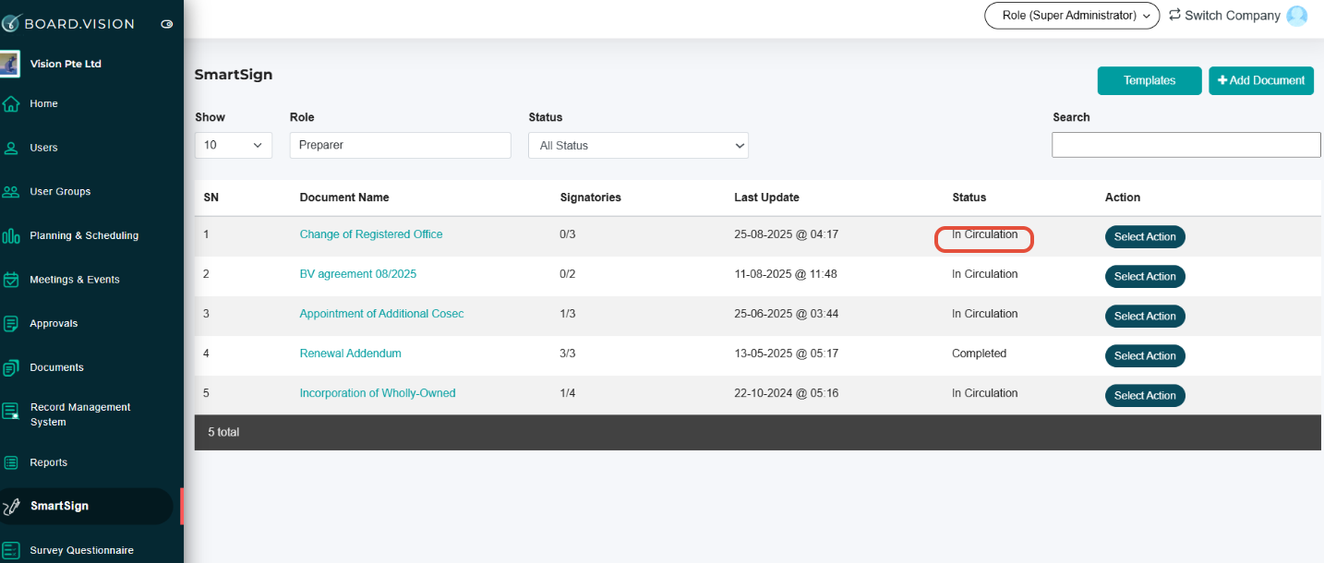
Task: Click the SmartSign page heading
Action: tap(234, 75)
